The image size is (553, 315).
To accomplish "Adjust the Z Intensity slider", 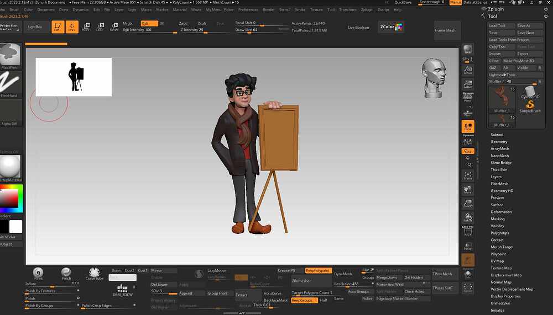I will pyautogui.click(x=205, y=30).
